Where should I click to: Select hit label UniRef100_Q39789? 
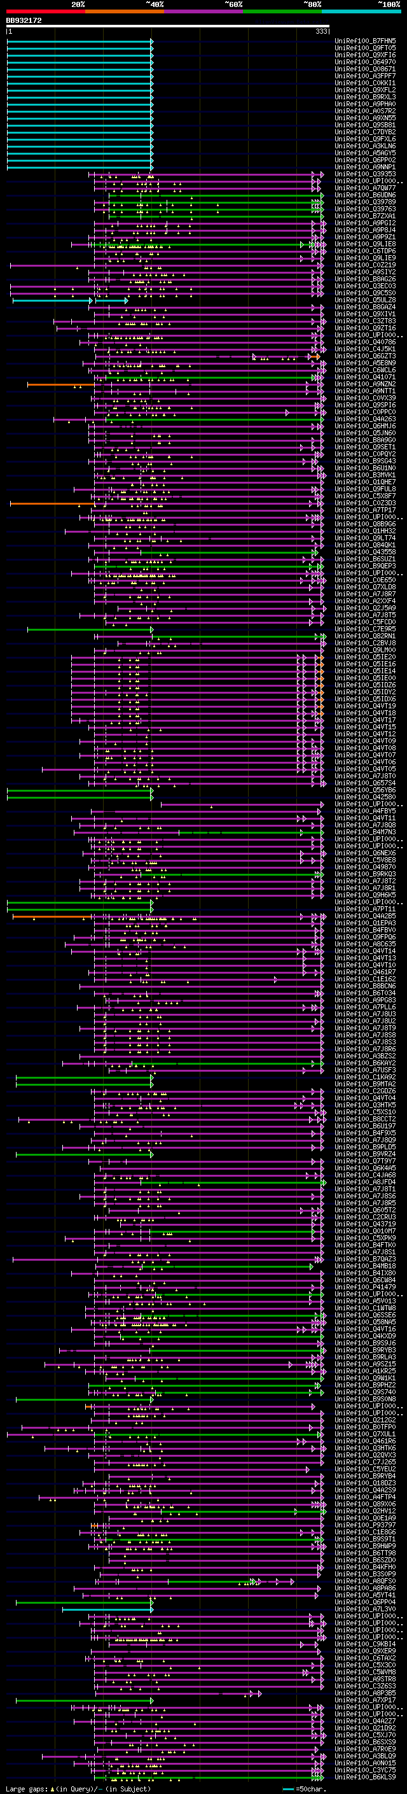point(365,202)
